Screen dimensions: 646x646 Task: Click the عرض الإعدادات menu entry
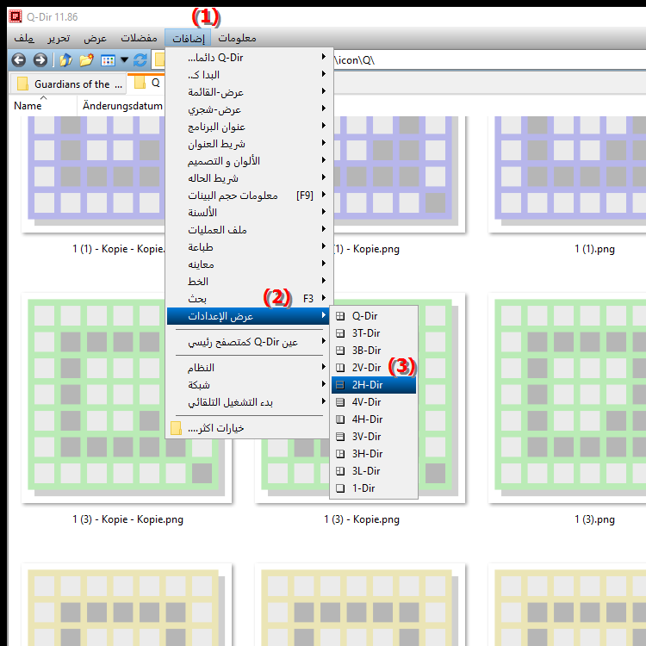(x=248, y=316)
